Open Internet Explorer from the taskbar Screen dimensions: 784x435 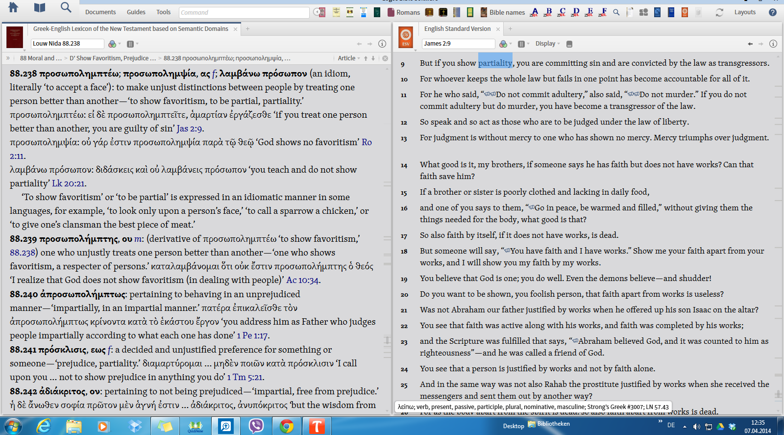click(44, 426)
